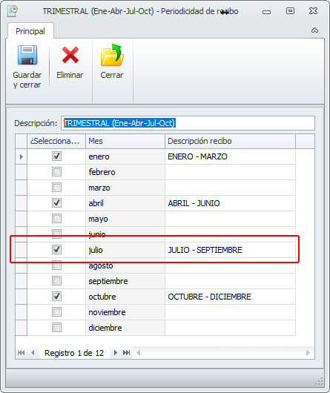The width and height of the screenshot is (330, 393).
Task: Click the Descripción recibo column header
Action: pyautogui.click(x=230, y=141)
